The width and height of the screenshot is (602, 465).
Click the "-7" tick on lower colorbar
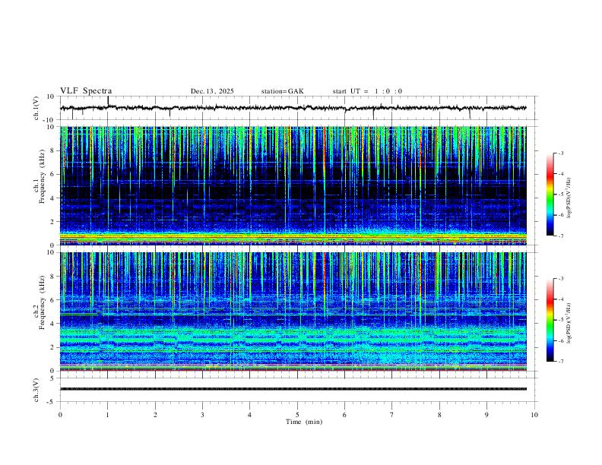[x=560, y=362]
